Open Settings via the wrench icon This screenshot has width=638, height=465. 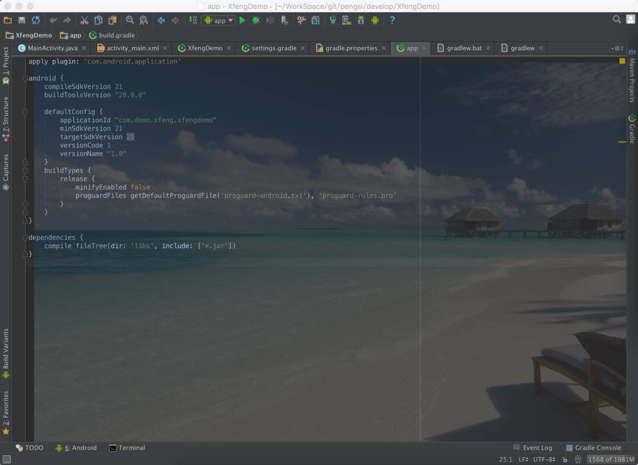tap(301, 21)
